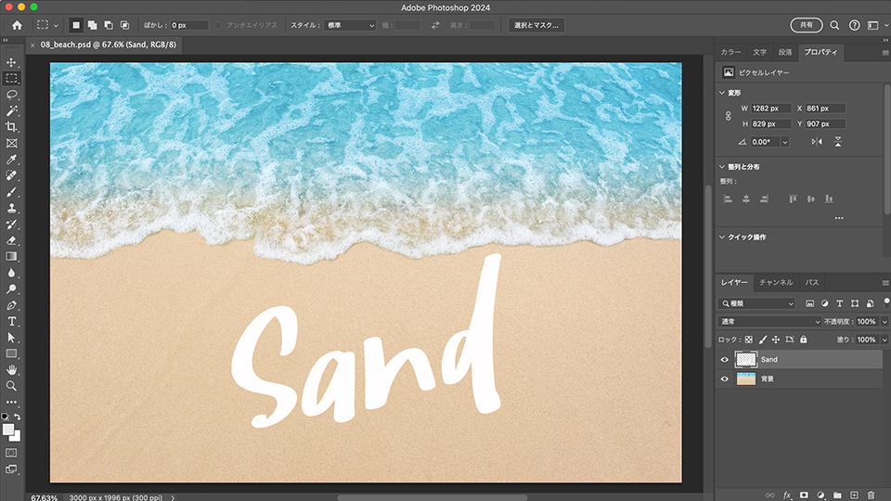Create a new layer group
This screenshot has height=501, width=891.
click(837, 495)
